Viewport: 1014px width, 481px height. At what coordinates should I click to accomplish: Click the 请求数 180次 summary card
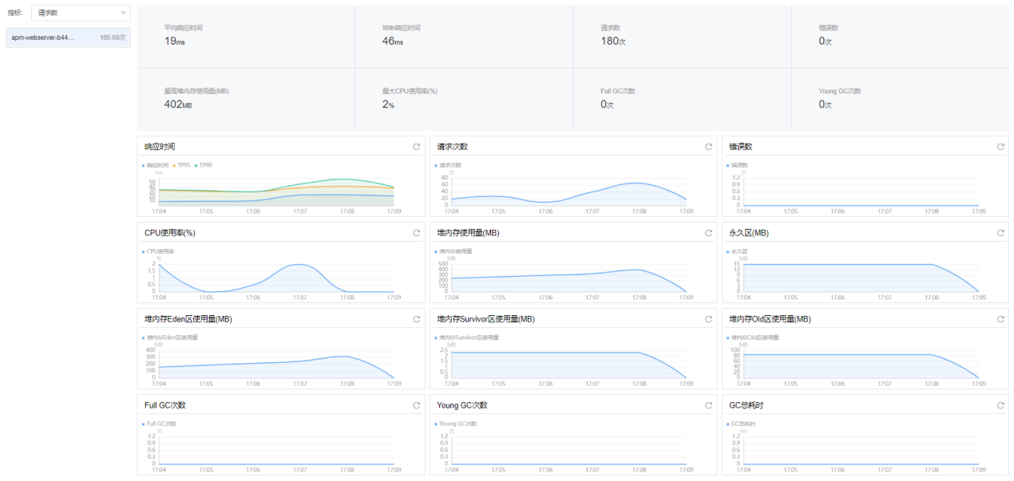[x=682, y=36]
